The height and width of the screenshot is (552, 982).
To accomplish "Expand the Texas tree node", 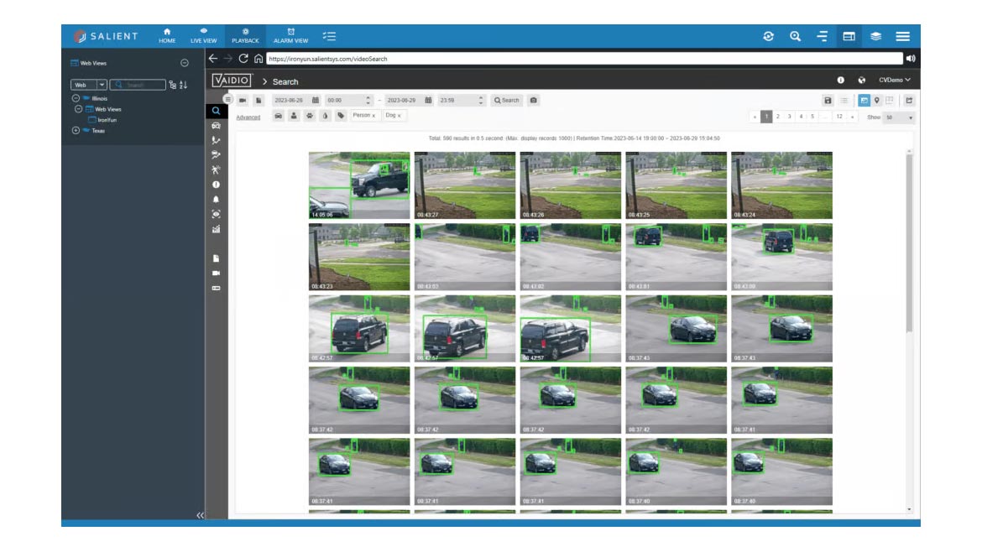I will [76, 131].
